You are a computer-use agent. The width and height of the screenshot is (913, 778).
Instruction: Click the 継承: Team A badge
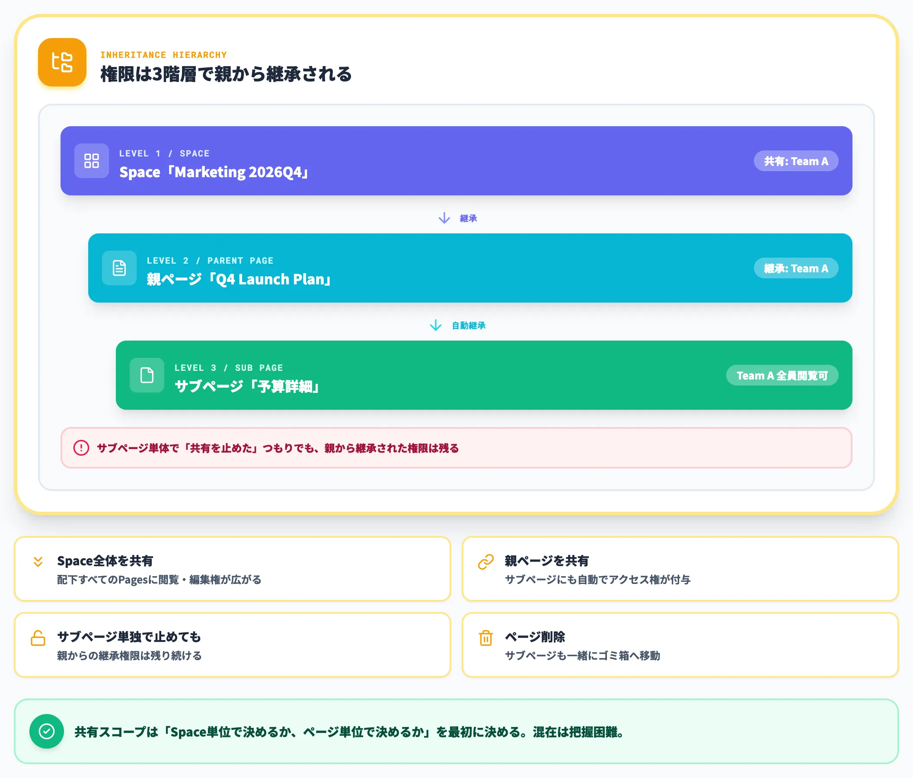(796, 268)
